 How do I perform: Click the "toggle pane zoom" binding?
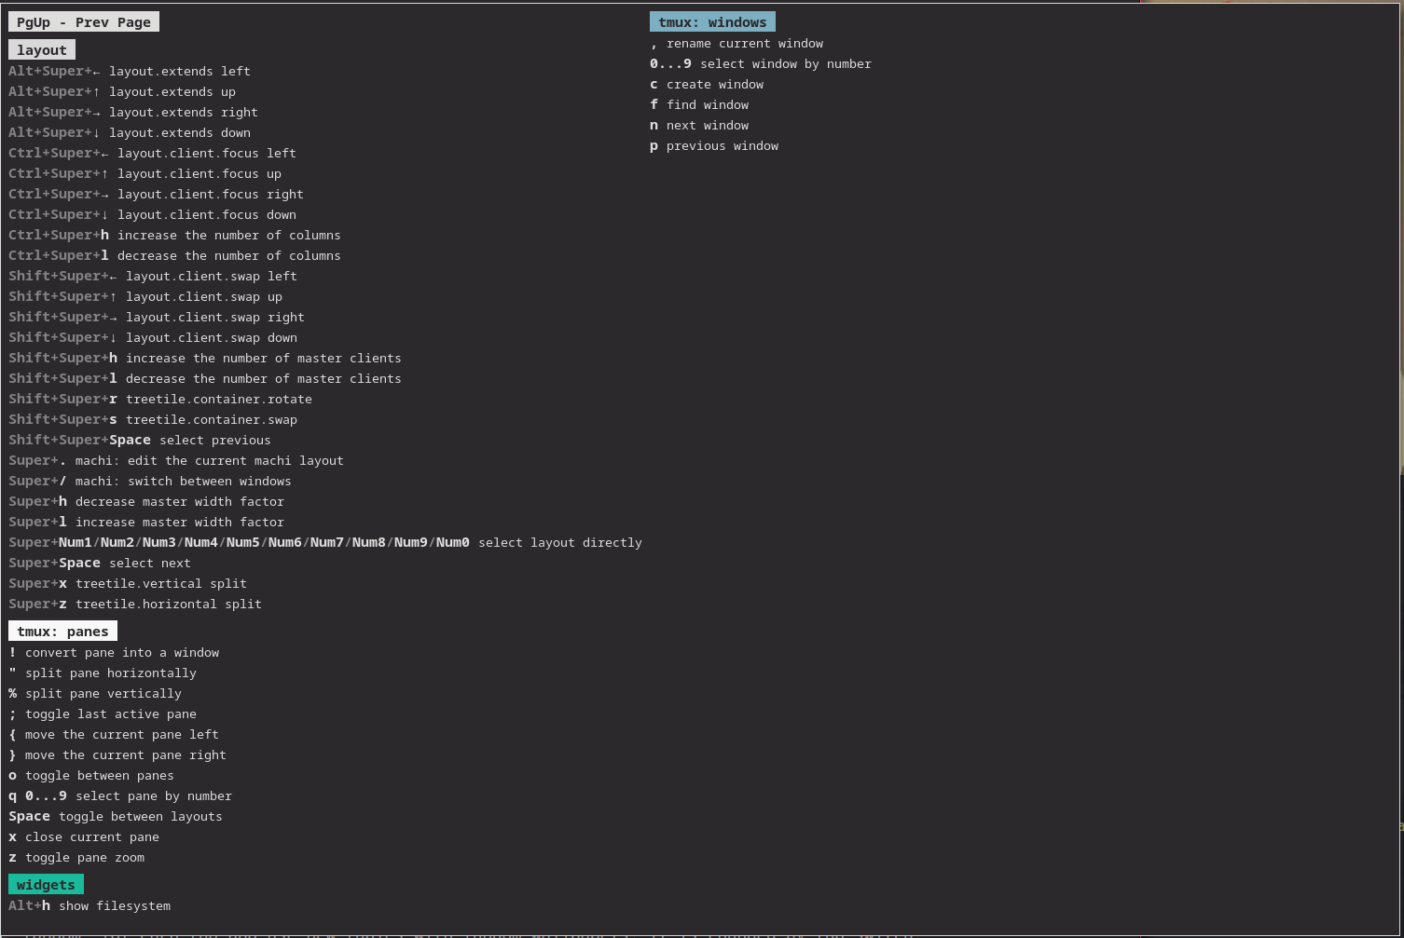[77, 857]
